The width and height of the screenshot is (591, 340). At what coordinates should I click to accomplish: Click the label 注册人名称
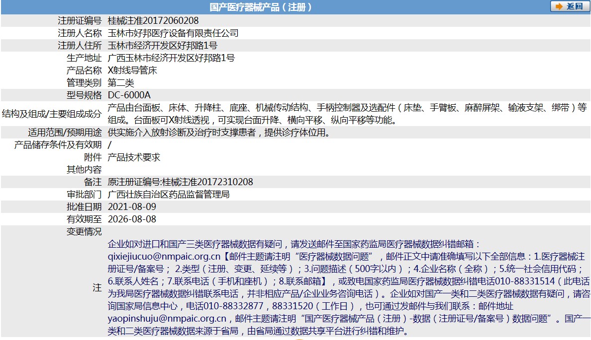click(x=80, y=33)
